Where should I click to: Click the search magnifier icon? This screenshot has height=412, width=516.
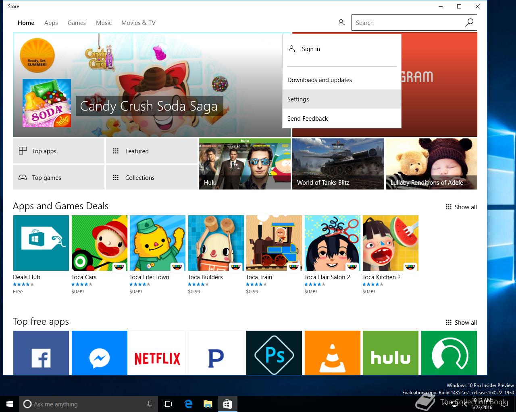469,23
